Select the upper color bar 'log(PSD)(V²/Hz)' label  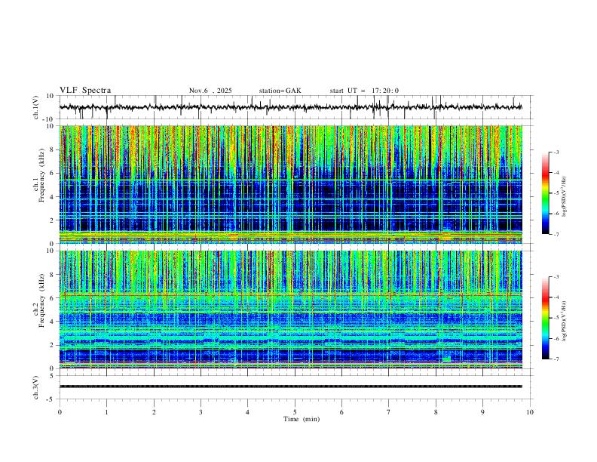pyautogui.click(x=564, y=197)
